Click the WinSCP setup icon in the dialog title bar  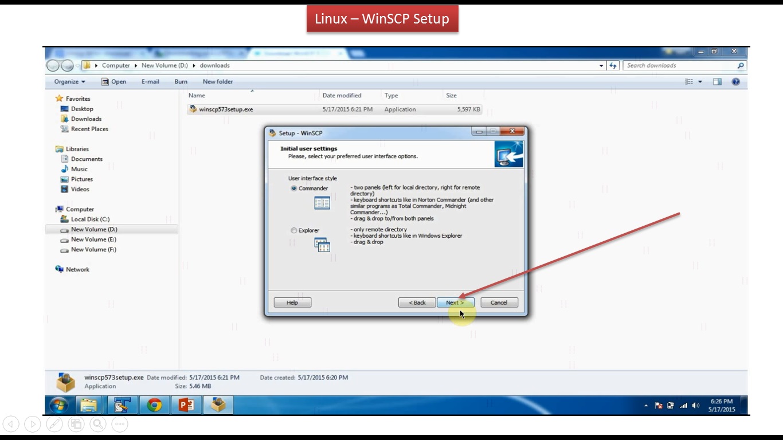click(273, 133)
